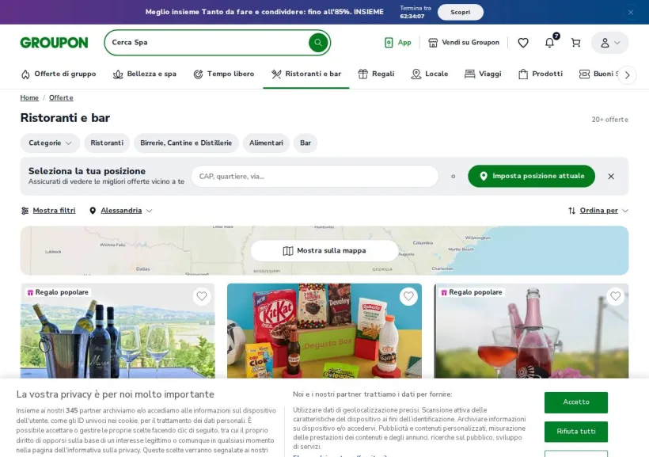Click the Scopri button in banner

pos(461,12)
